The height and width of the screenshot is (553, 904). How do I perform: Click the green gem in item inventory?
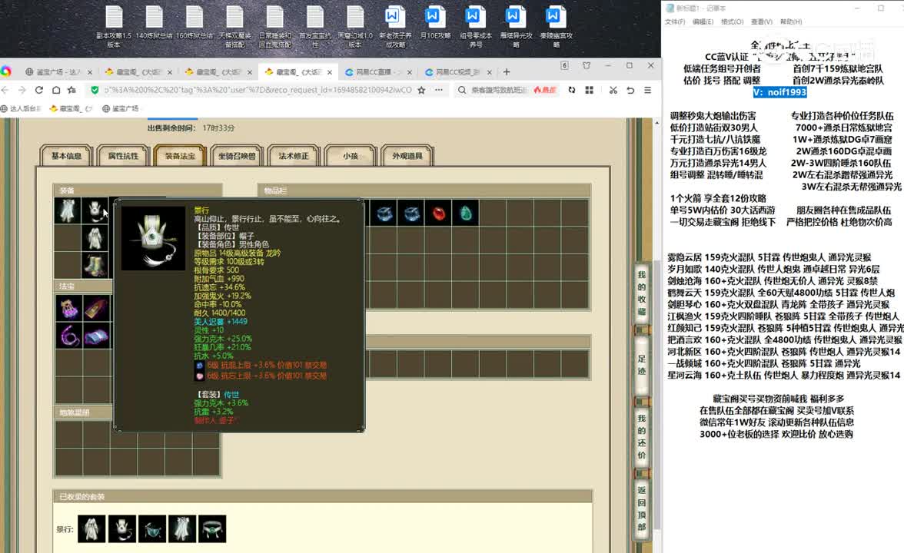[466, 214]
